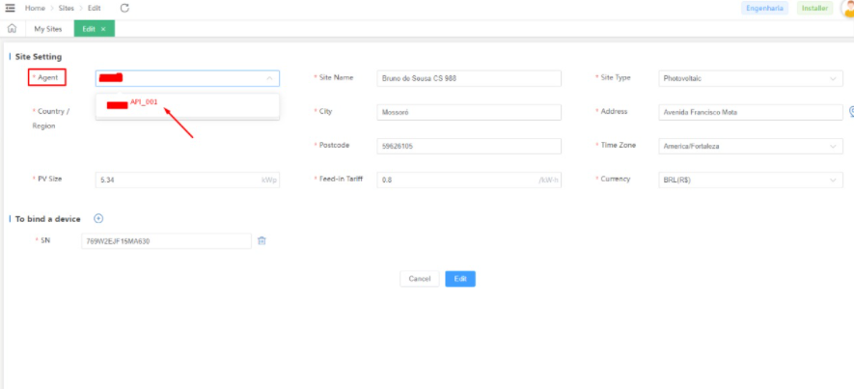854x389 pixels.
Task: Click the blue Edit submit button
Action: point(459,278)
